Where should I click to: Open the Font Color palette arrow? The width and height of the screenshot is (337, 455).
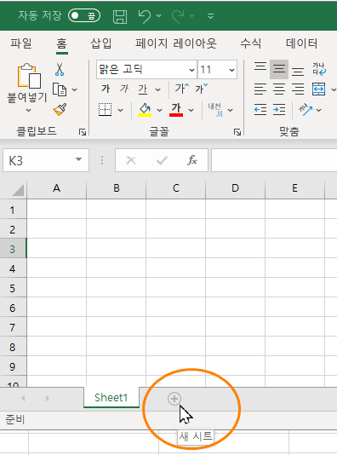tap(191, 110)
